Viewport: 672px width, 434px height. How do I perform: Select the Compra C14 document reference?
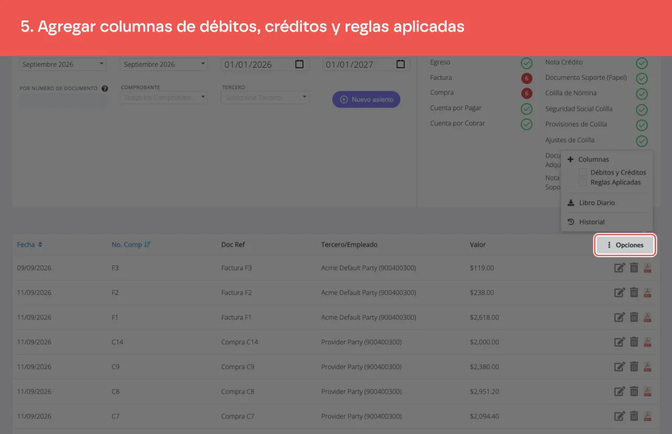[240, 342]
